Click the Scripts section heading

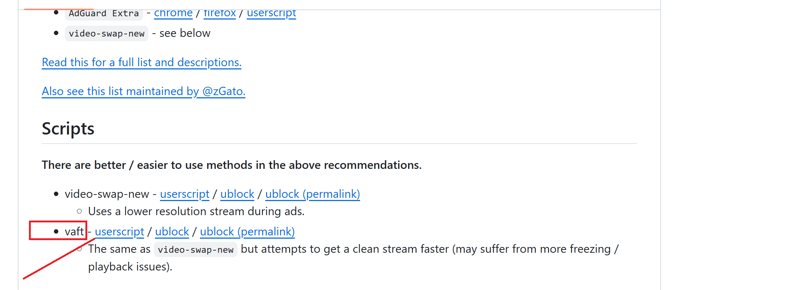coord(68,129)
